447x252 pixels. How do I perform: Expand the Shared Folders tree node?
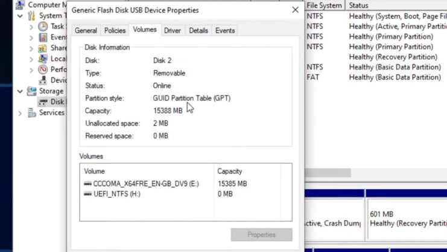click(31, 48)
